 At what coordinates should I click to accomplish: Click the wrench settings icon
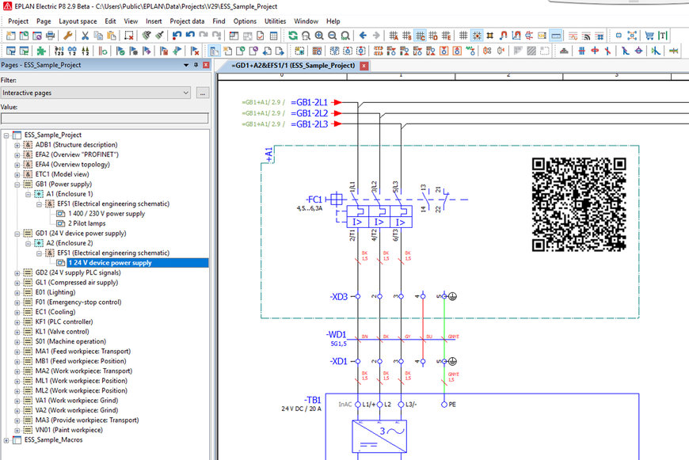(x=67, y=36)
